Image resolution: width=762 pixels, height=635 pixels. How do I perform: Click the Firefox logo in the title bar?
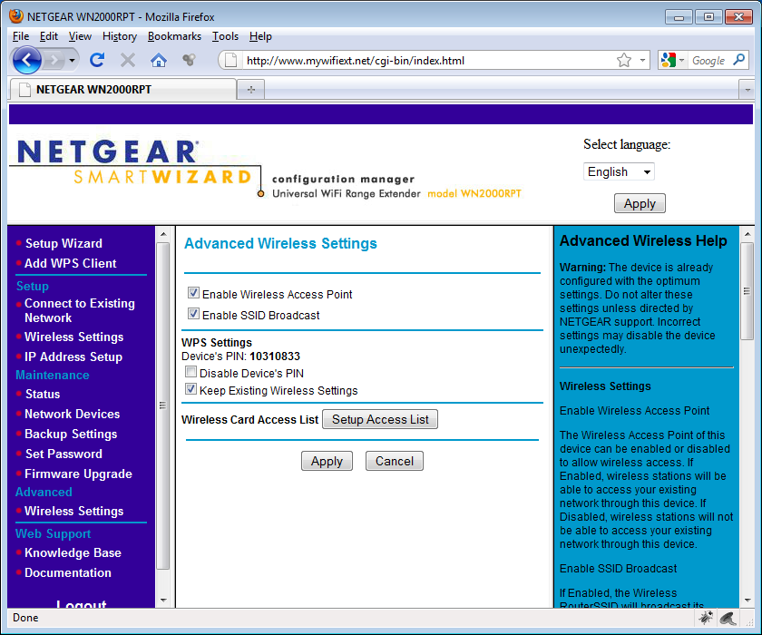tap(16, 16)
